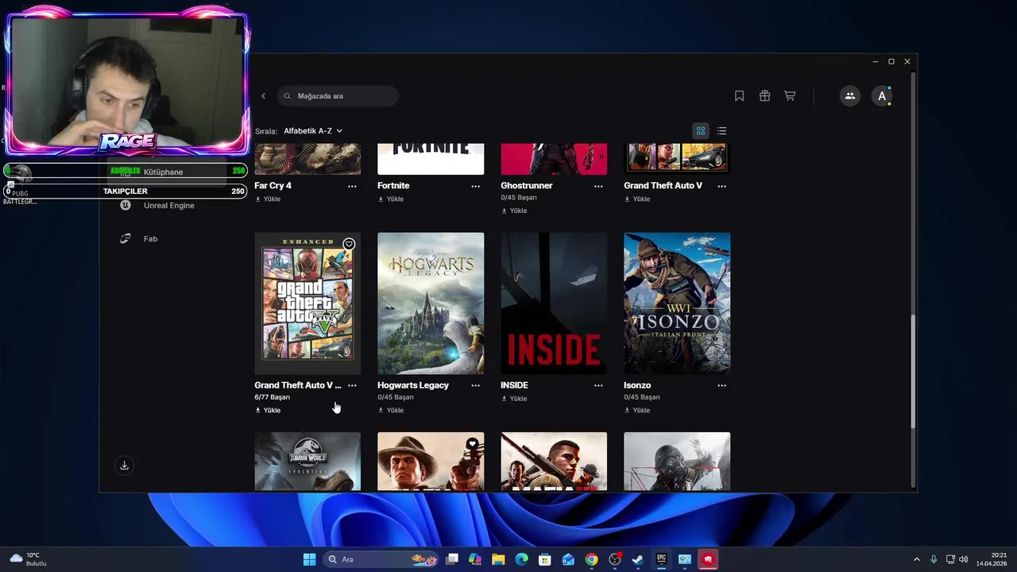Open the account avatar A
This screenshot has width=1017, height=572.
point(881,96)
